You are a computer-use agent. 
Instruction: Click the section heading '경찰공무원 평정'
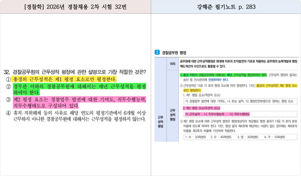tap(174, 52)
